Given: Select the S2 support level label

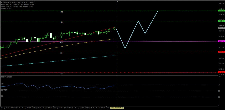Looking at the screenshot, I should [x=61, y=74].
